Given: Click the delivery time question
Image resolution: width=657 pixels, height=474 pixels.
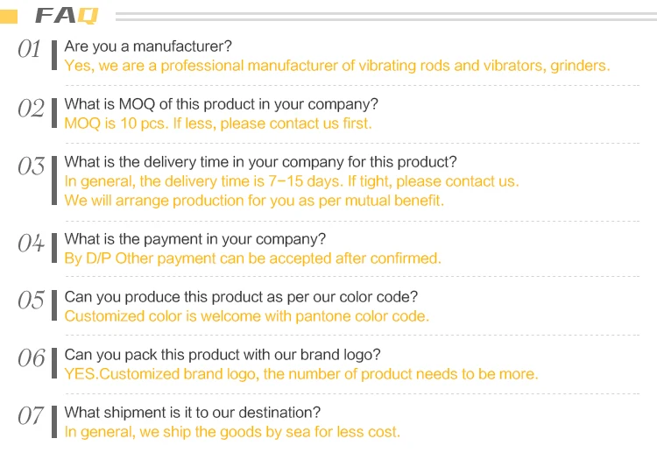Looking at the screenshot, I should point(260,162).
